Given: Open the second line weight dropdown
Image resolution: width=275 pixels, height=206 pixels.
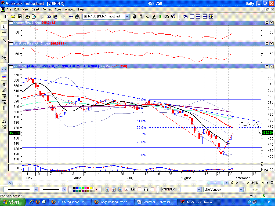Looking at the screenshot, I should point(64,189).
